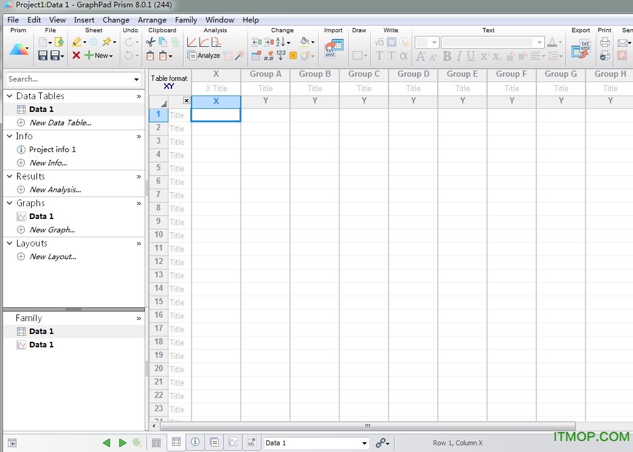633x452 pixels.
Task: Click the Group A column header
Action: pyautogui.click(x=265, y=74)
